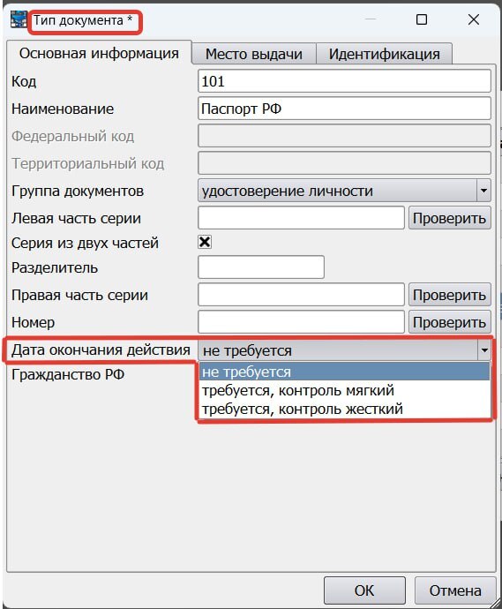
Task: Collapse the Дата окончания действия dropdown arrow
Action: pyautogui.click(x=484, y=350)
